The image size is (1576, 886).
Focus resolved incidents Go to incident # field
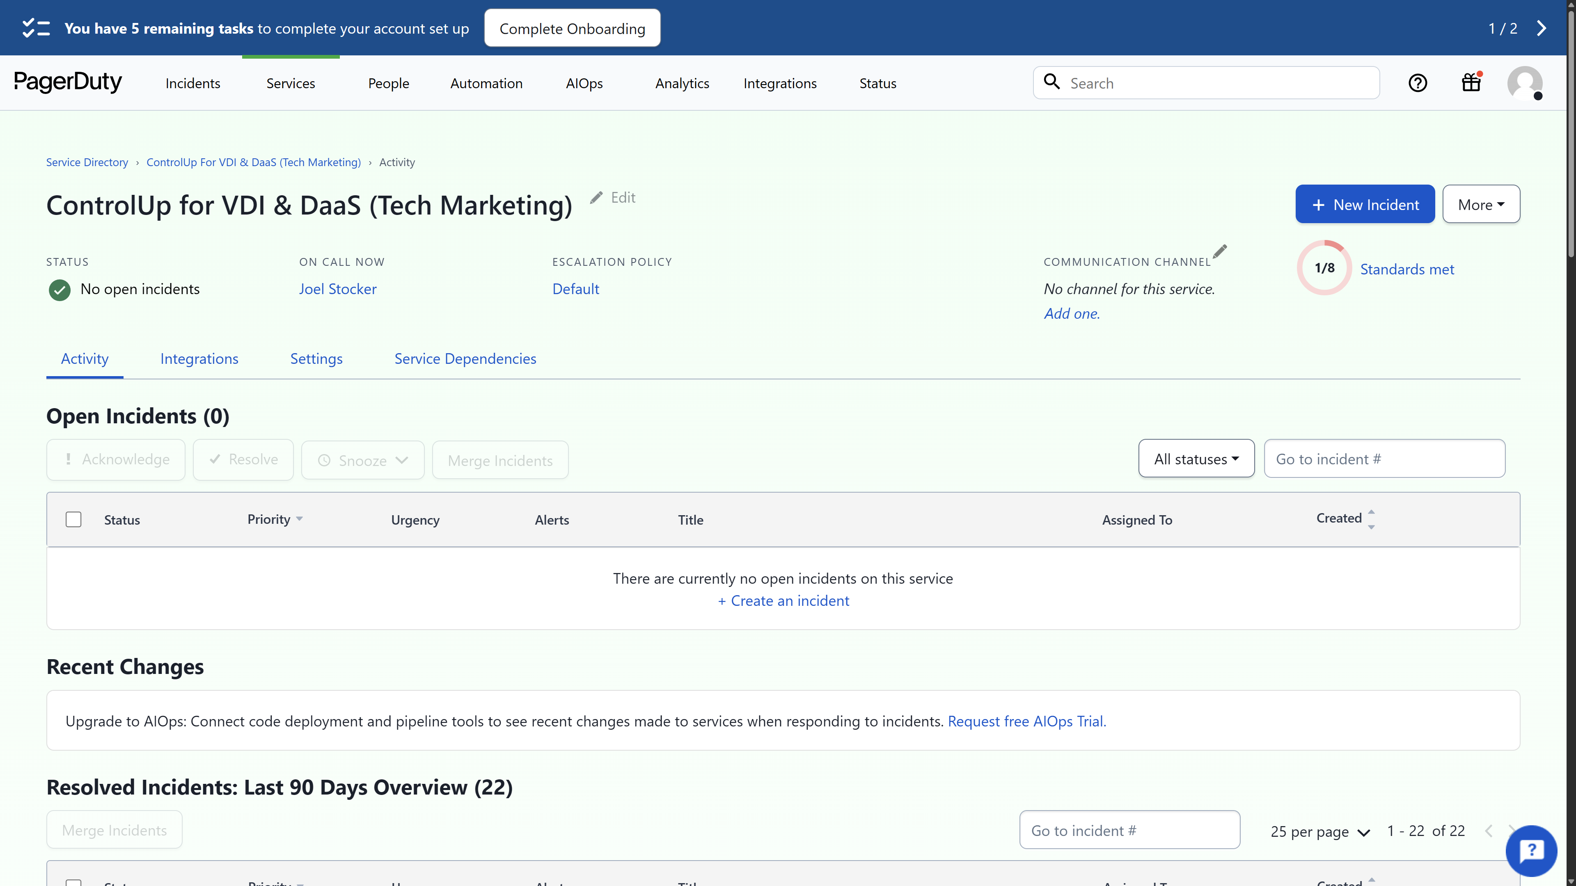[x=1129, y=830]
